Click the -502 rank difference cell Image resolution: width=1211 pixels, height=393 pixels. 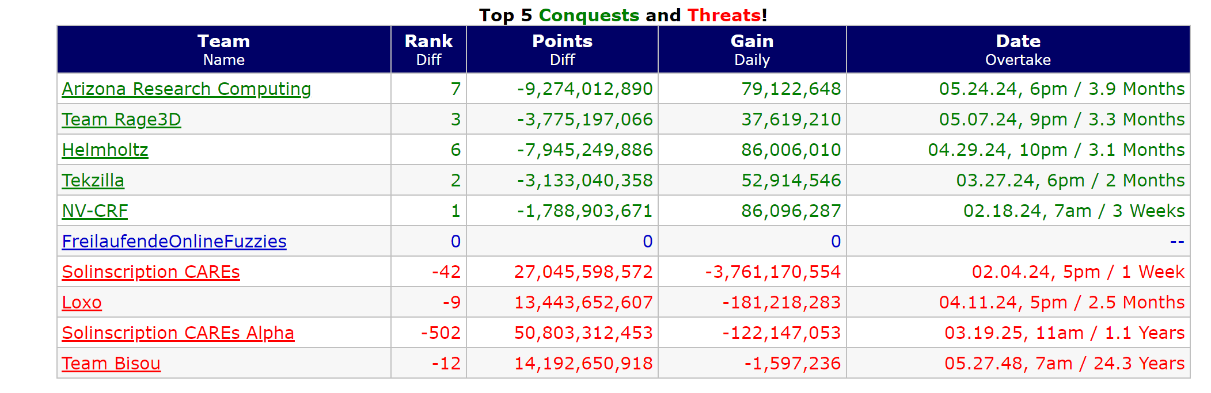point(441,333)
